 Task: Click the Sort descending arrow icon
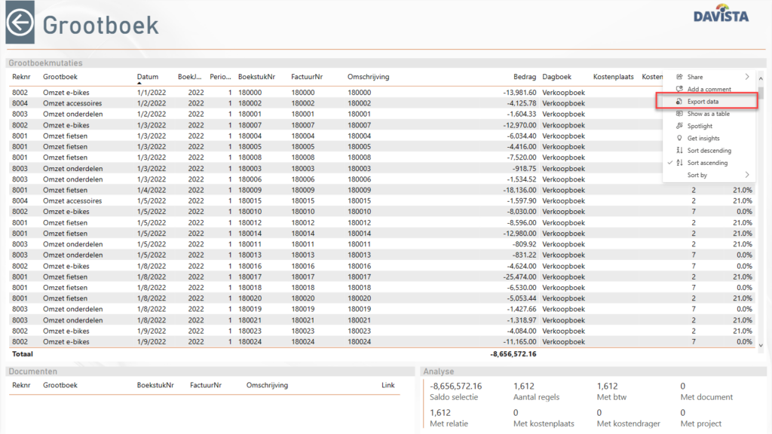679,151
